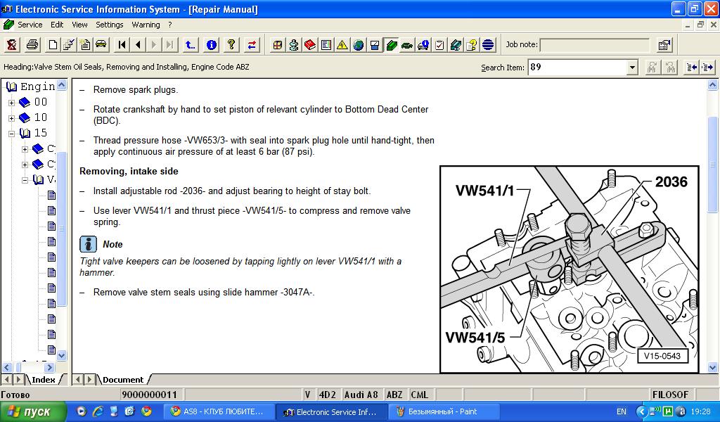The width and height of the screenshot is (720, 422).
Task: Click the yellow warning triangle icon
Action: pyautogui.click(x=342, y=45)
